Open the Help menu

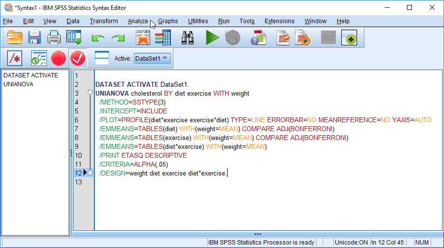point(343,21)
